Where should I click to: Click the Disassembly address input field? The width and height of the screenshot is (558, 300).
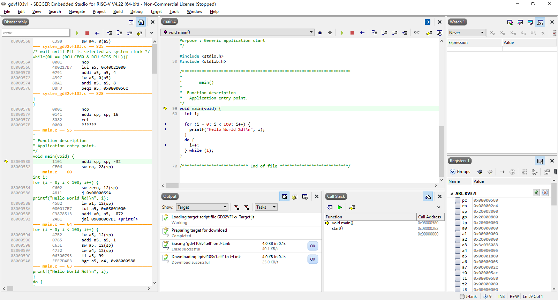36,33
